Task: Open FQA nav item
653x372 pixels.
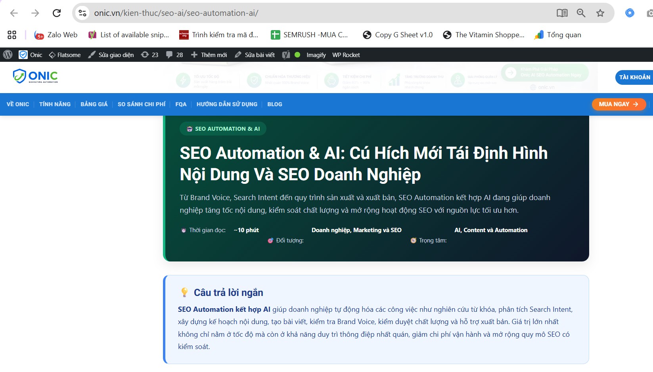Action: [181, 104]
